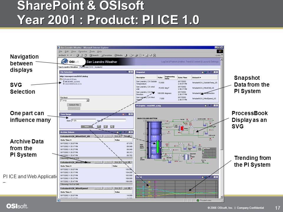Click the IE Messenger person icon

point(154,55)
